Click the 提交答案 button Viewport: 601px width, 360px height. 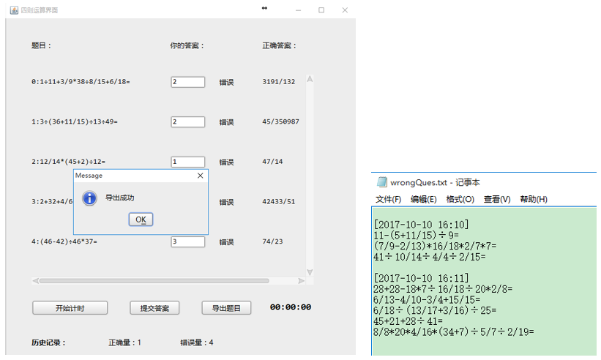click(154, 308)
